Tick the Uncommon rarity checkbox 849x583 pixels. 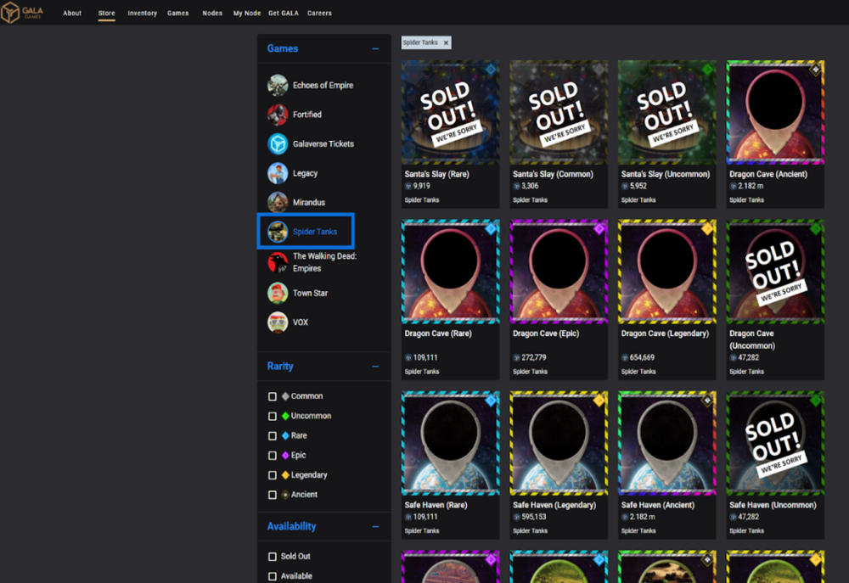(x=273, y=416)
